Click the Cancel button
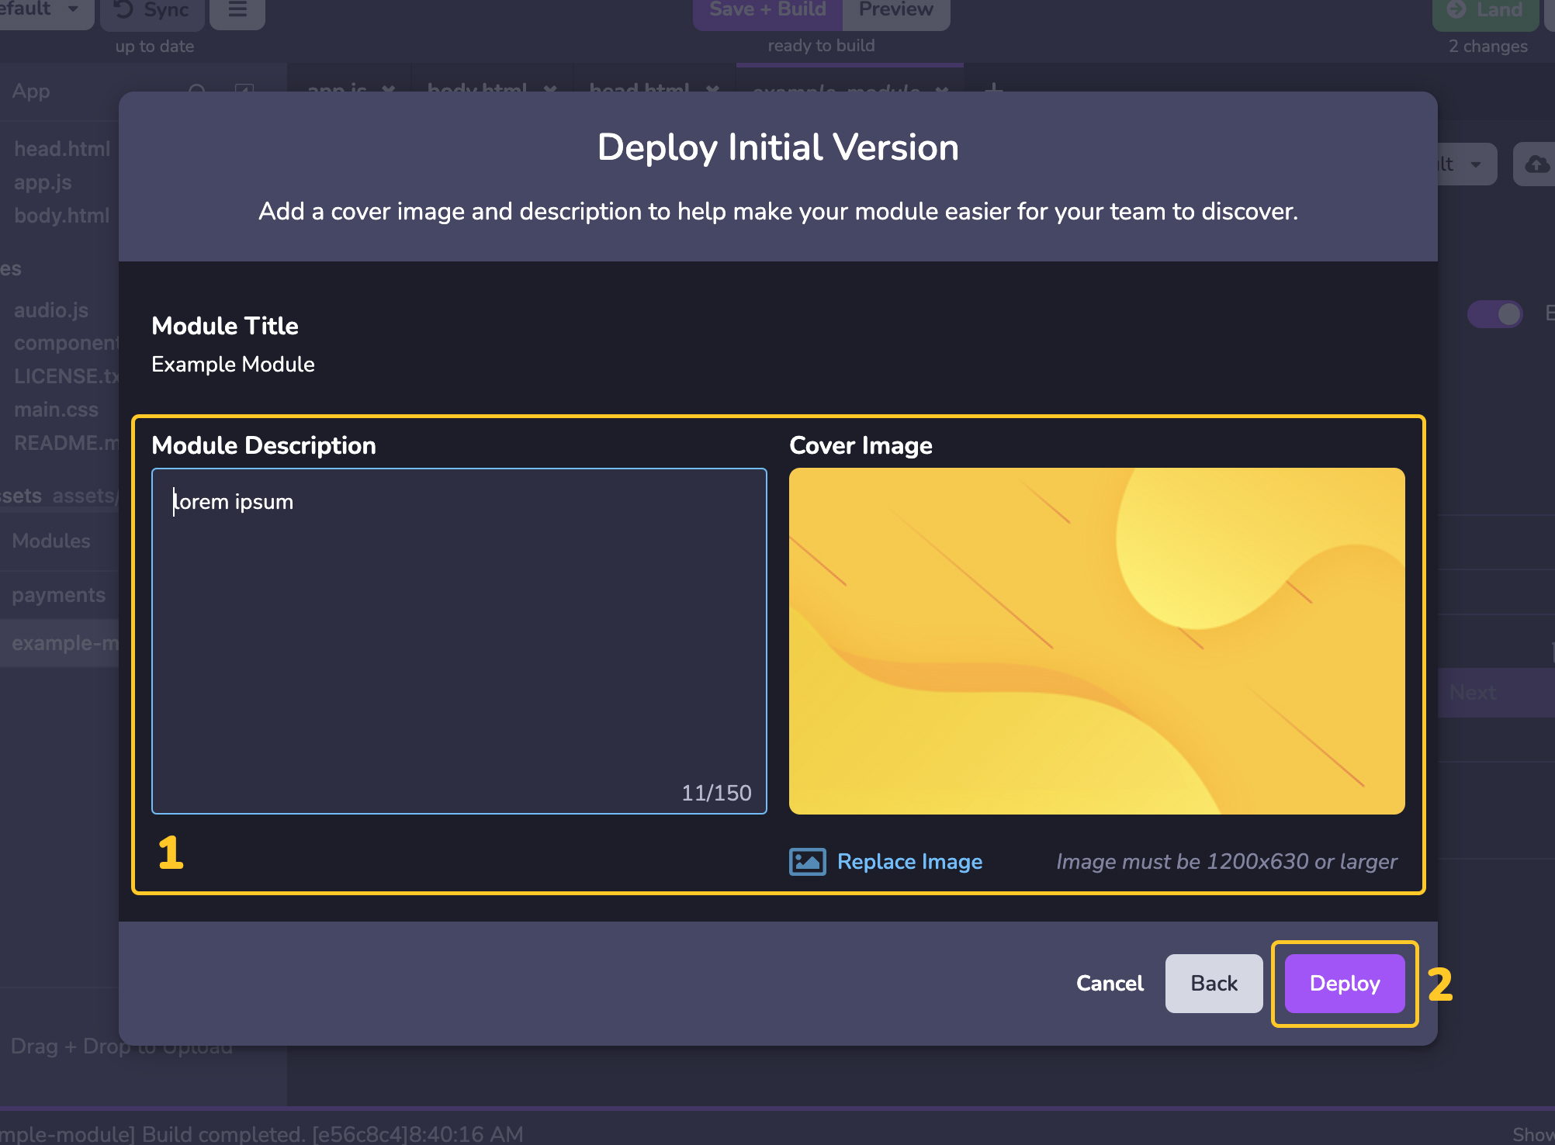Screen dimensions: 1555x1145 pos(1110,982)
